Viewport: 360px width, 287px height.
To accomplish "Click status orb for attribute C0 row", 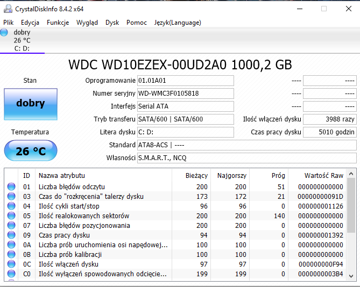I will click(11, 274).
